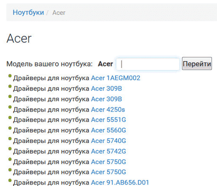Open the Acer 5742G drivers link
The height and width of the screenshot is (186, 217).
click(108, 151)
